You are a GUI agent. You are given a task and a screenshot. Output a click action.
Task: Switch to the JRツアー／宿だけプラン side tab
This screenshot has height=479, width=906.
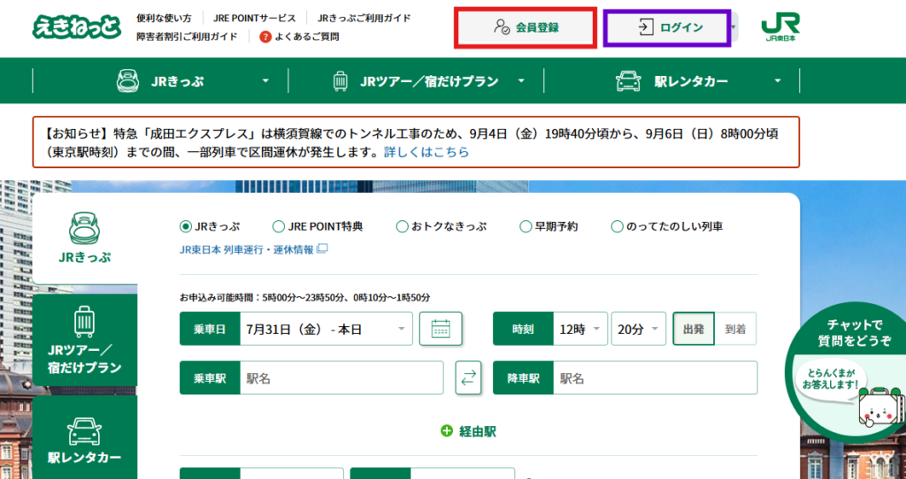tap(85, 340)
